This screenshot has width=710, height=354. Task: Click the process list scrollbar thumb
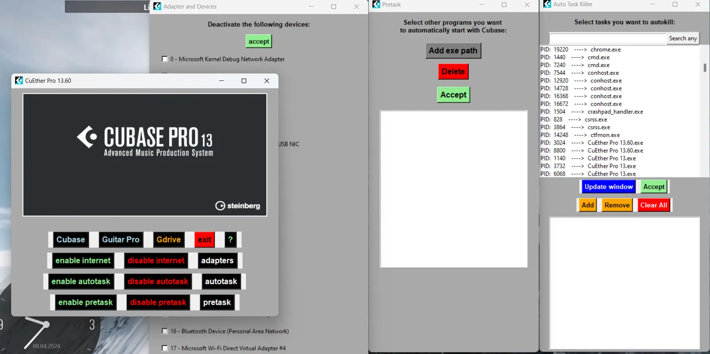coord(705,68)
